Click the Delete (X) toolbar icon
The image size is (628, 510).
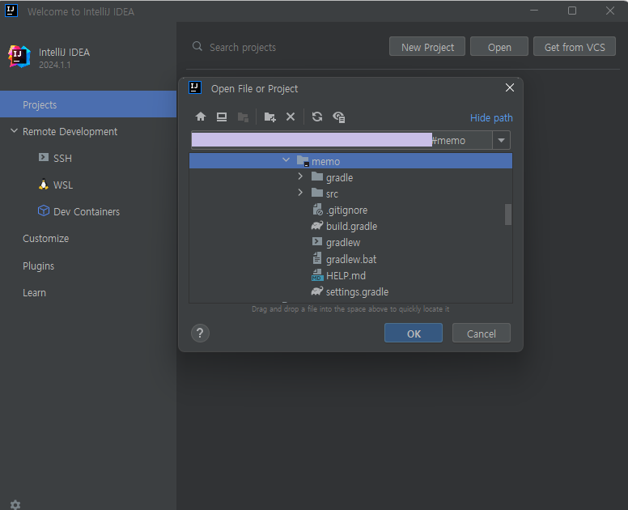pyautogui.click(x=291, y=117)
